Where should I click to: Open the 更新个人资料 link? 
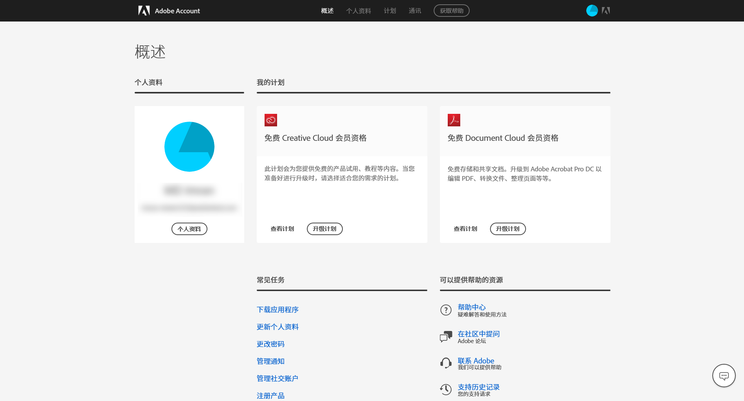tap(277, 327)
